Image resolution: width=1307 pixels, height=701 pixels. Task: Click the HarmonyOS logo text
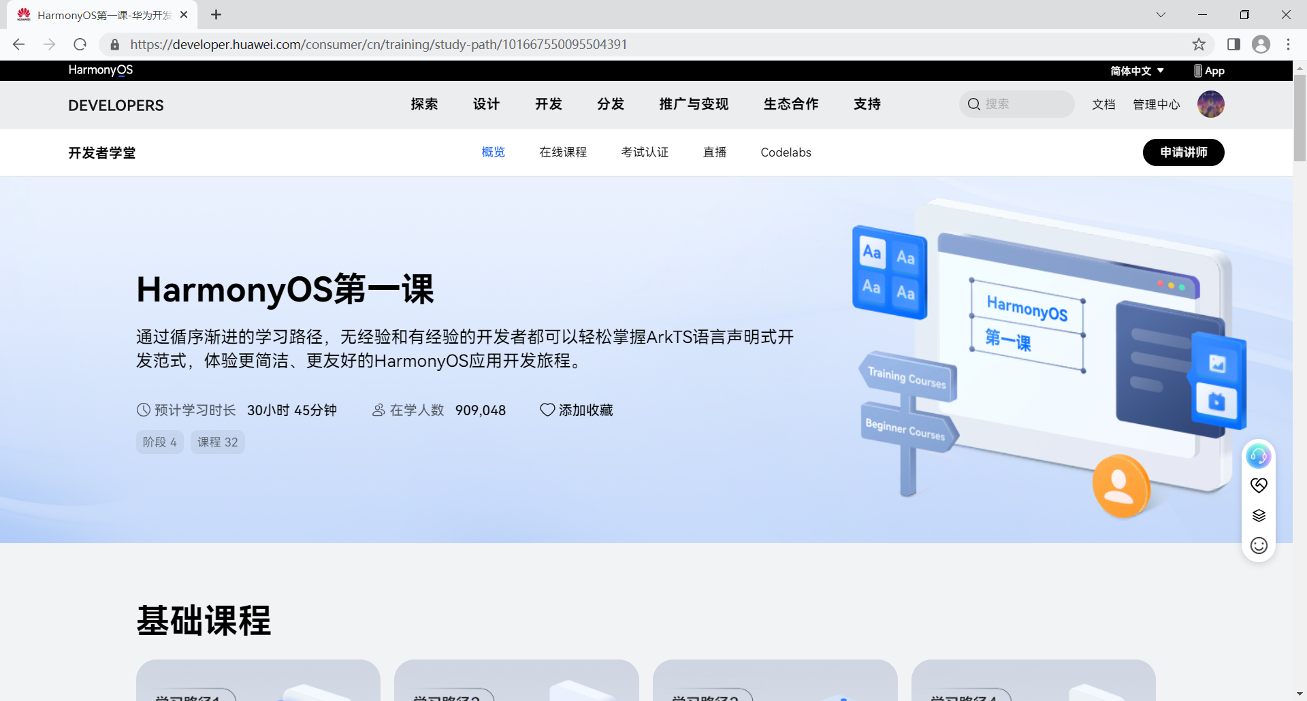[101, 70]
